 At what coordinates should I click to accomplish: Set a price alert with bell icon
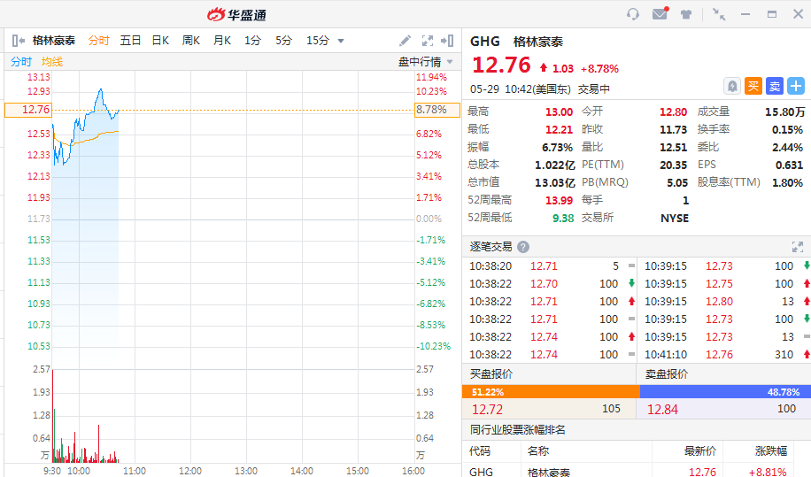pos(731,86)
